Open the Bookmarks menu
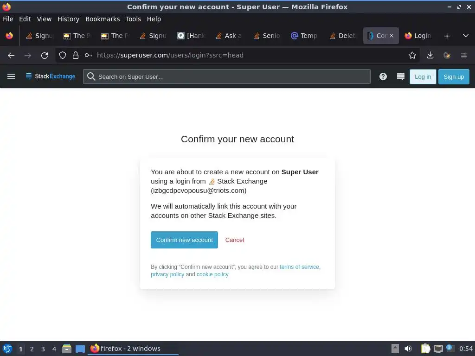Viewport: 475px width, 356px height. pyautogui.click(x=103, y=19)
